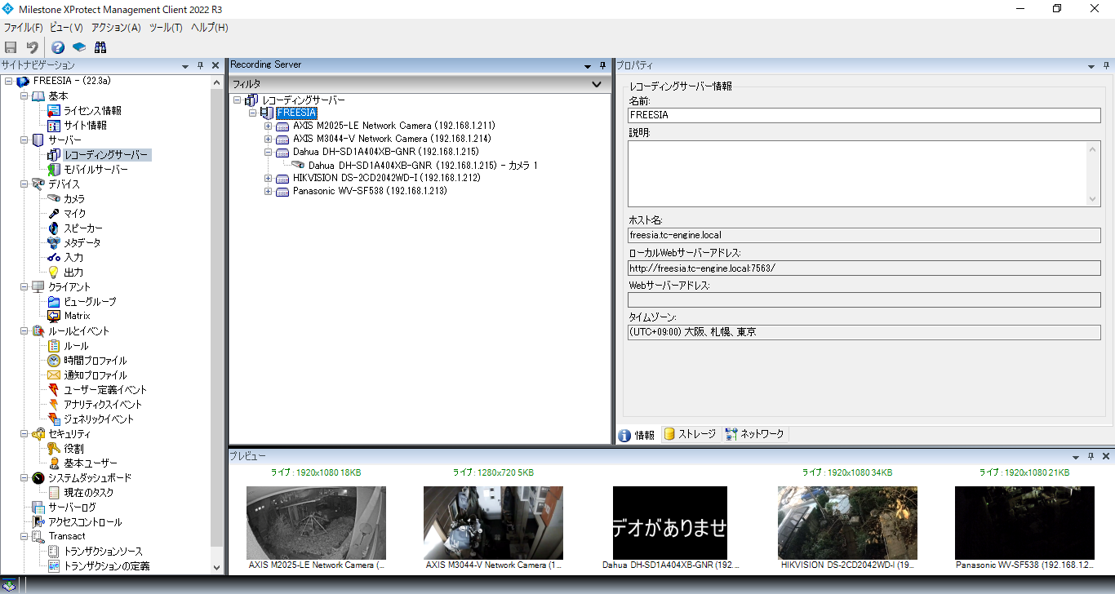
Task: Select ビューグループ under クライアント
Action: point(90,302)
